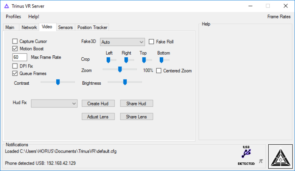Click the Crop Bottom slider handle
The height and width of the screenshot is (171, 295).
click(x=161, y=60)
